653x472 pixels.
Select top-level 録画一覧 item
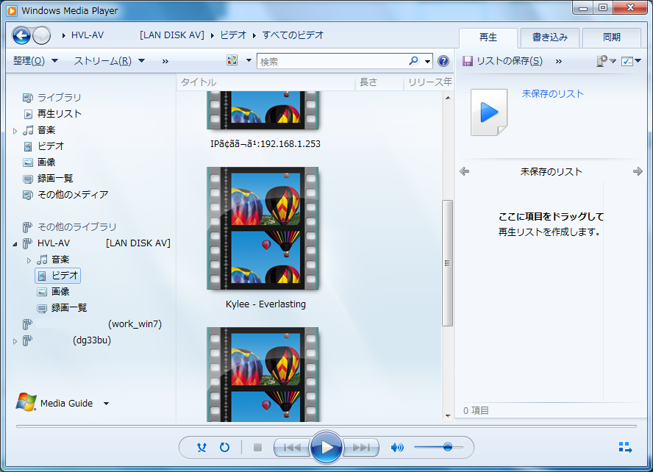pos(55,179)
